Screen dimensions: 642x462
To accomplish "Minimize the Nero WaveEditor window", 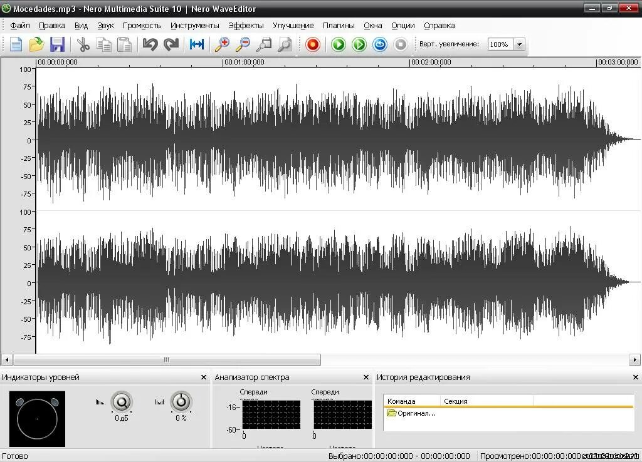I will (x=592, y=8).
